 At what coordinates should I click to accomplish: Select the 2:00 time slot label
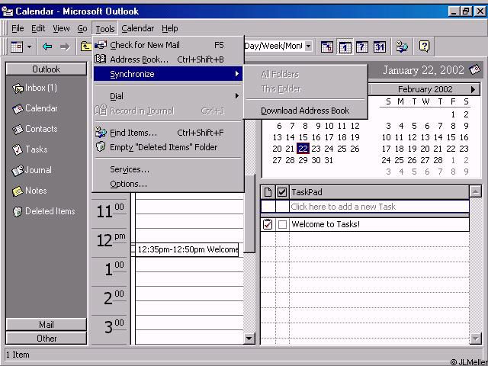[114, 297]
